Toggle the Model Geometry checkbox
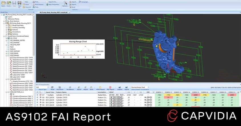This screenshot has height=126, width=241. coord(9,25)
